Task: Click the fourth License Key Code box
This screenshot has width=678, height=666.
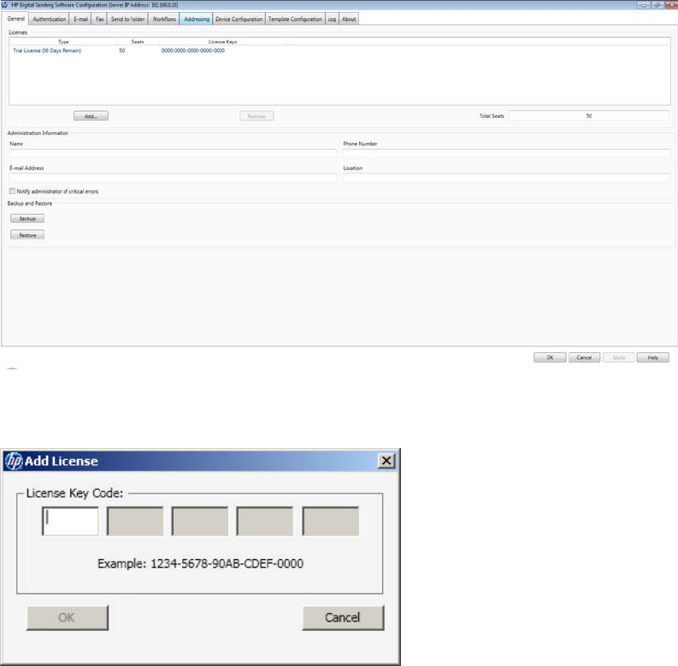Action: 265,522
